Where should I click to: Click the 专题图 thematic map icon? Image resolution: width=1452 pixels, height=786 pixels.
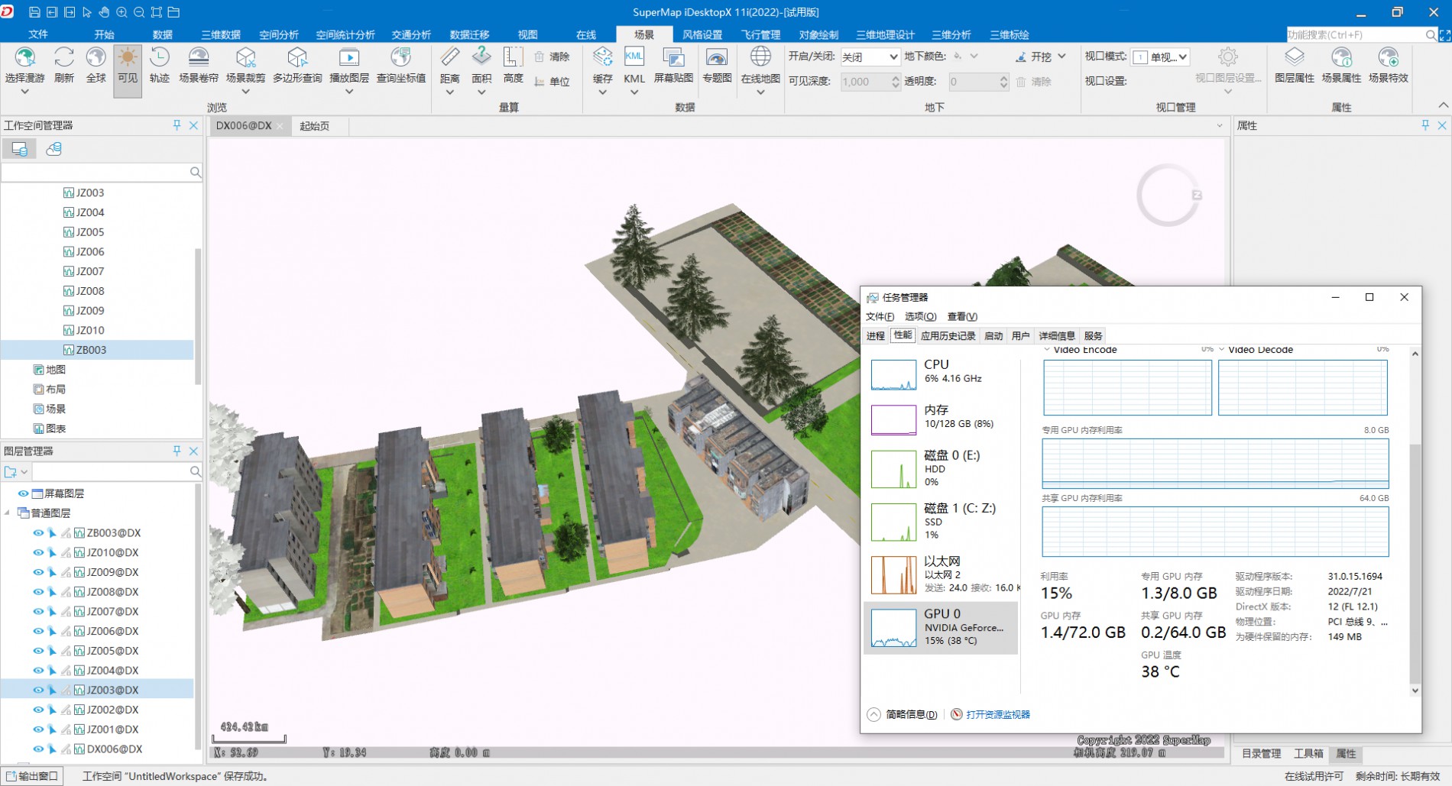point(717,58)
